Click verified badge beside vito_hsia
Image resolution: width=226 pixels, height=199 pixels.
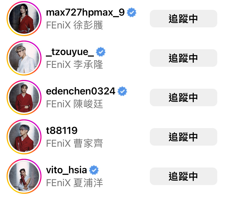tap(94, 170)
